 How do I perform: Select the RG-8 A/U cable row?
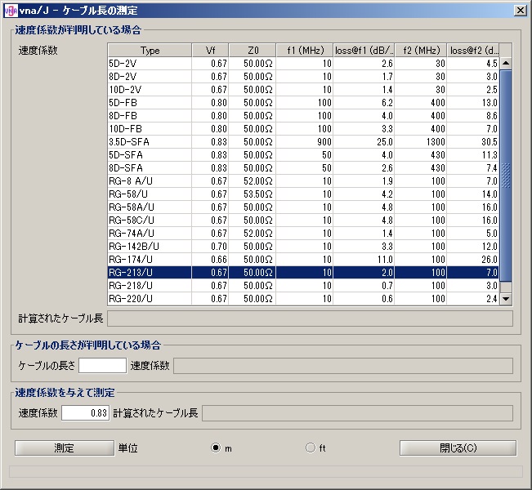[x=303, y=181]
